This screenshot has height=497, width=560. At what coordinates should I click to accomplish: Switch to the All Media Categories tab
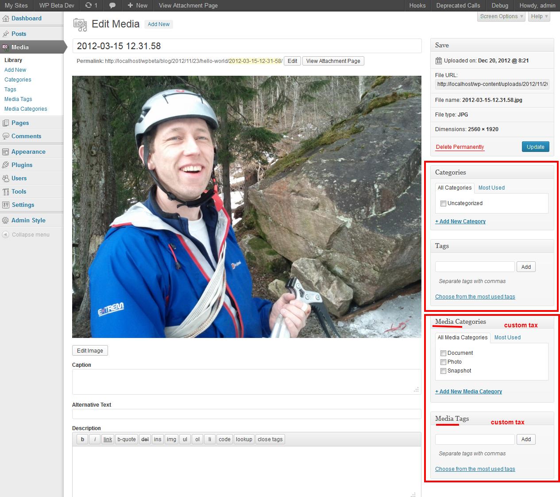(x=463, y=338)
